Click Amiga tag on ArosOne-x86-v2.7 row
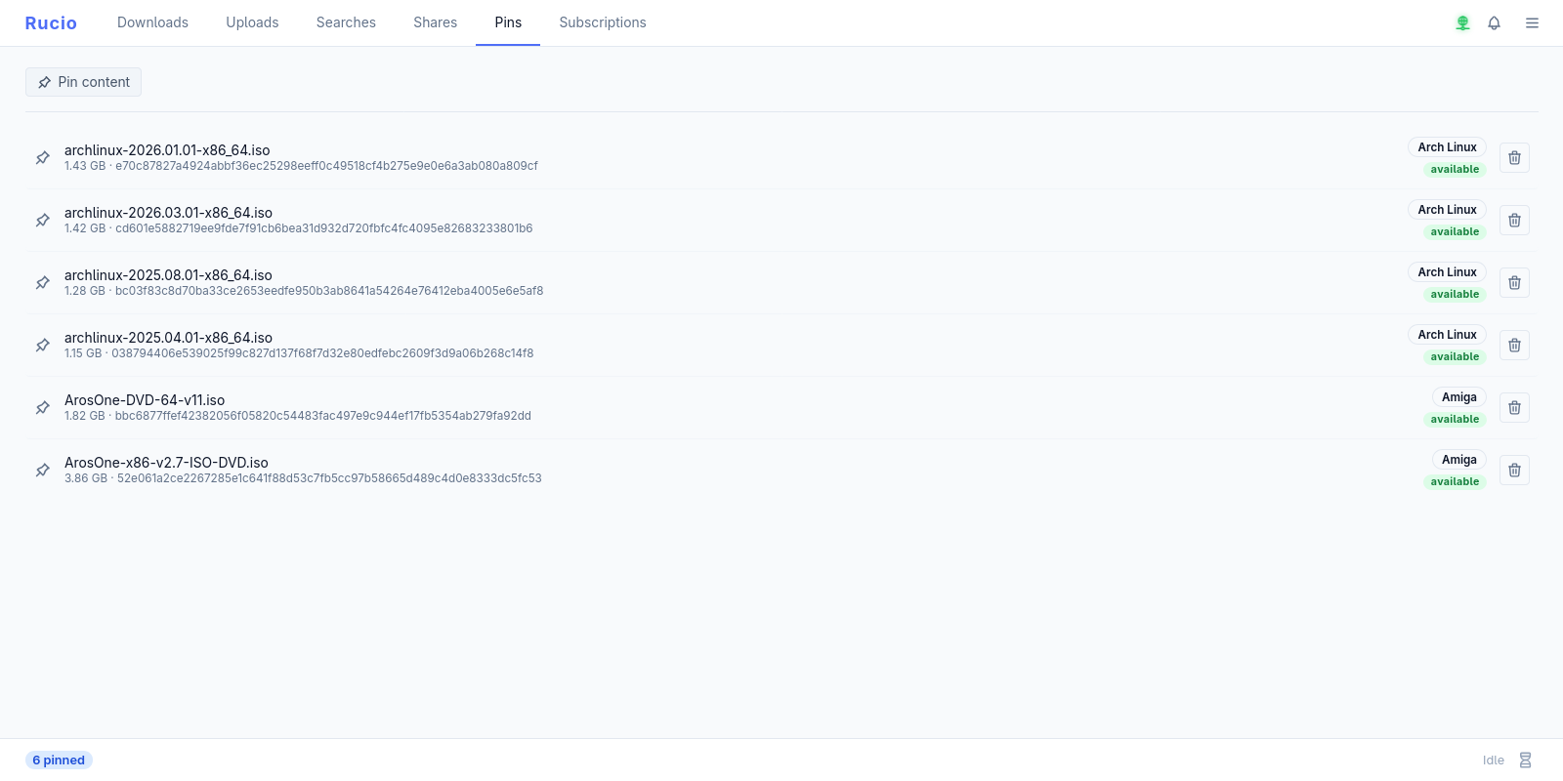This screenshot has width=1563, height=781. pyautogui.click(x=1459, y=460)
